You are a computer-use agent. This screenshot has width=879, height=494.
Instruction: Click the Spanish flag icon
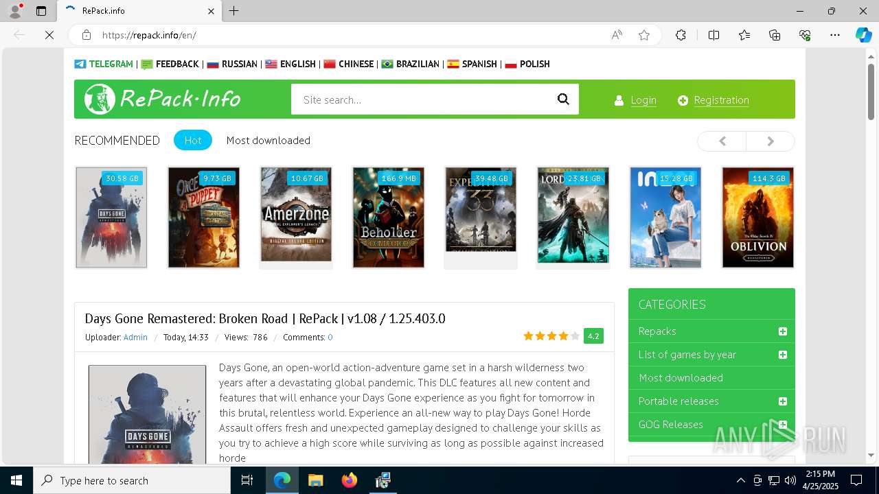[453, 64]
